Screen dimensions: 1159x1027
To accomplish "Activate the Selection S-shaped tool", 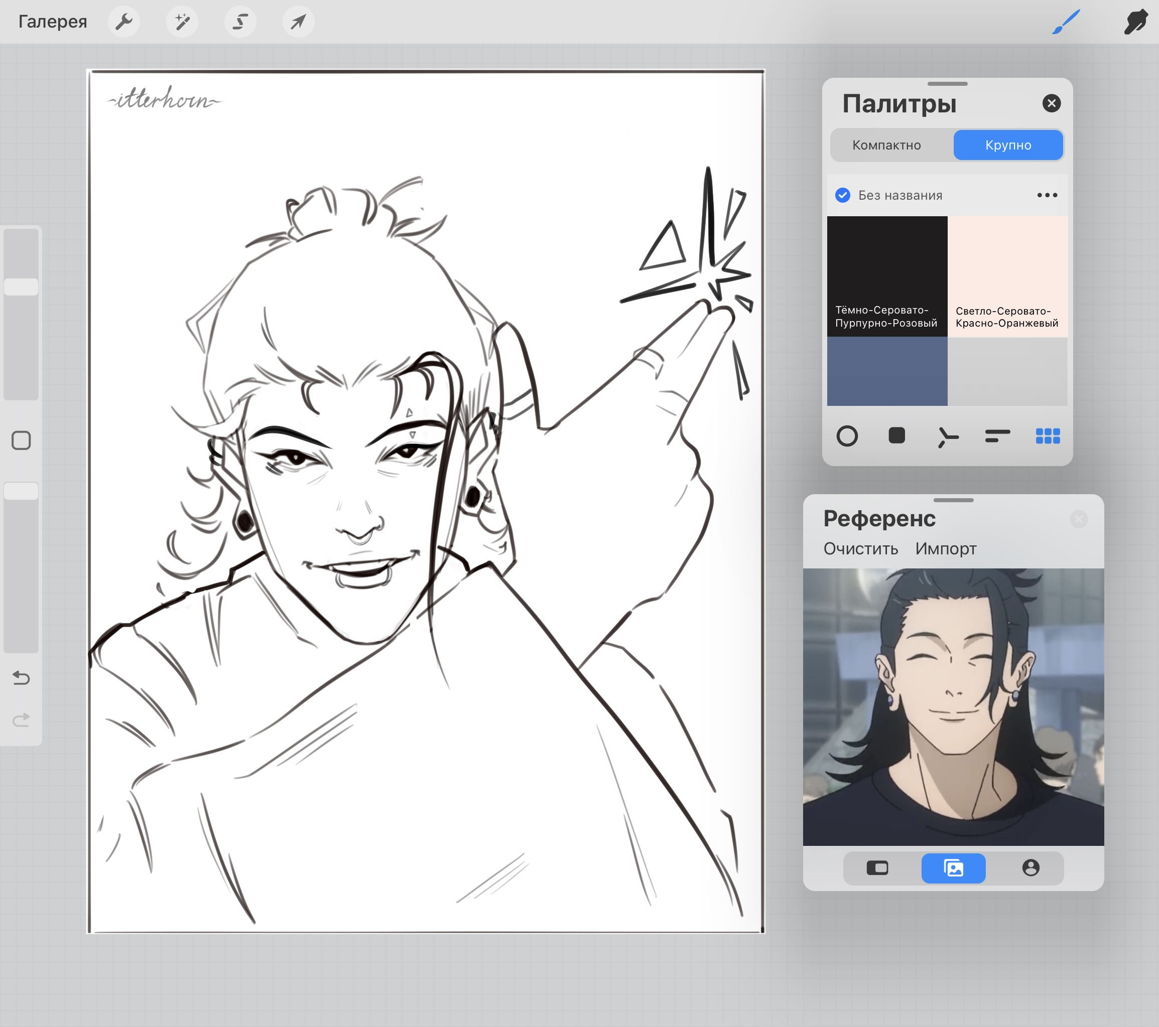I will (240, 22).
